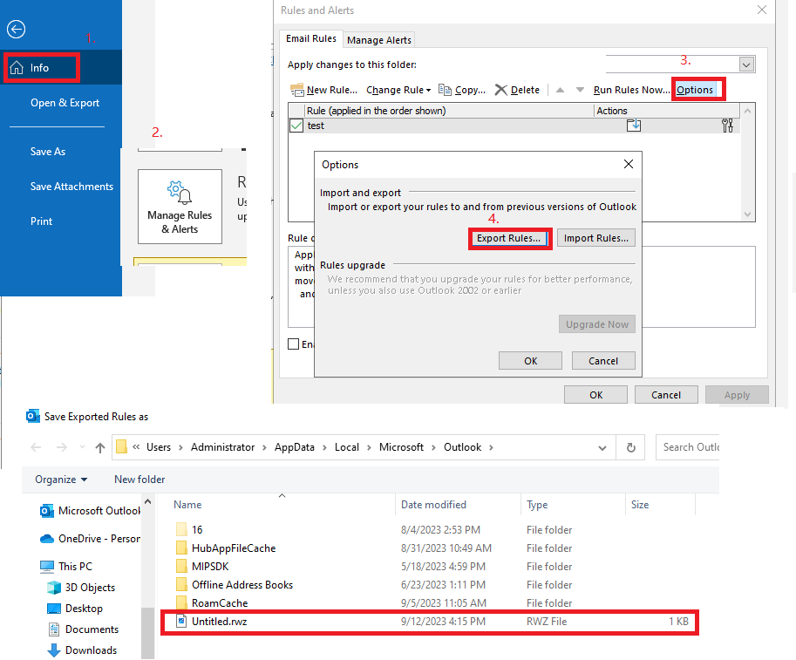Viewport: 796px width, 660px height.
Task: Open Downloads in navigation pane
Action: tap(82, 650)
